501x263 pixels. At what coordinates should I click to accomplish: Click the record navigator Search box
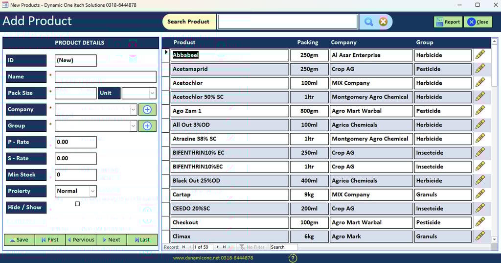click(x=284, y=247)
